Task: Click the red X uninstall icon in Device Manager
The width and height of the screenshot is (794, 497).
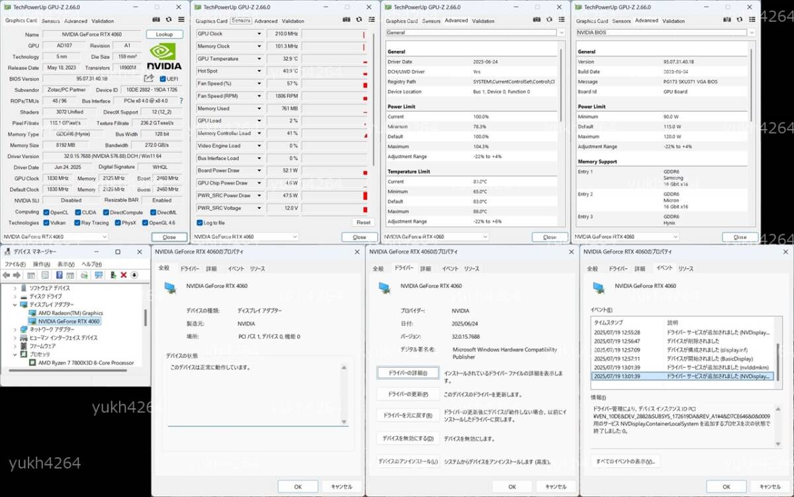Action: 124,275
